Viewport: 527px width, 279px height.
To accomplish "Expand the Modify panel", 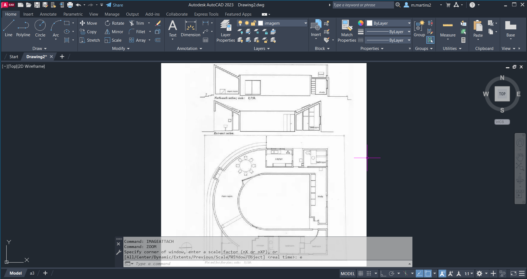I will coord(121,49).
